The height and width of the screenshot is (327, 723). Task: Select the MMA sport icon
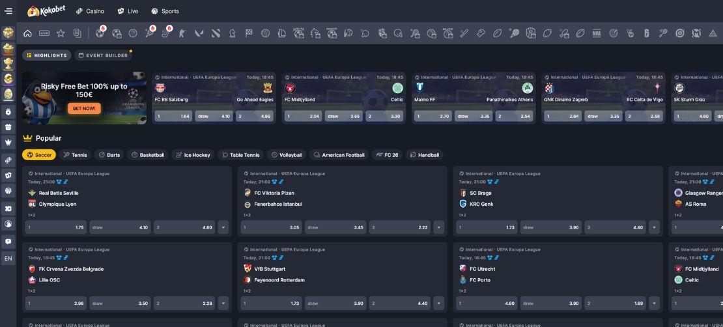pos(597,33)
